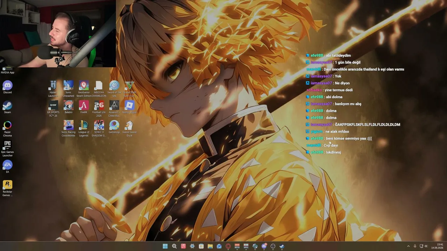Switch to Discord in the taskbar
This screenshot has height=251, width=447.
(x=264, y=246)
